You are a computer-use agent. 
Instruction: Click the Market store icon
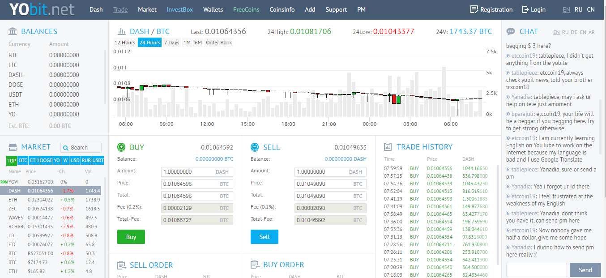click(x=13, y=147)
